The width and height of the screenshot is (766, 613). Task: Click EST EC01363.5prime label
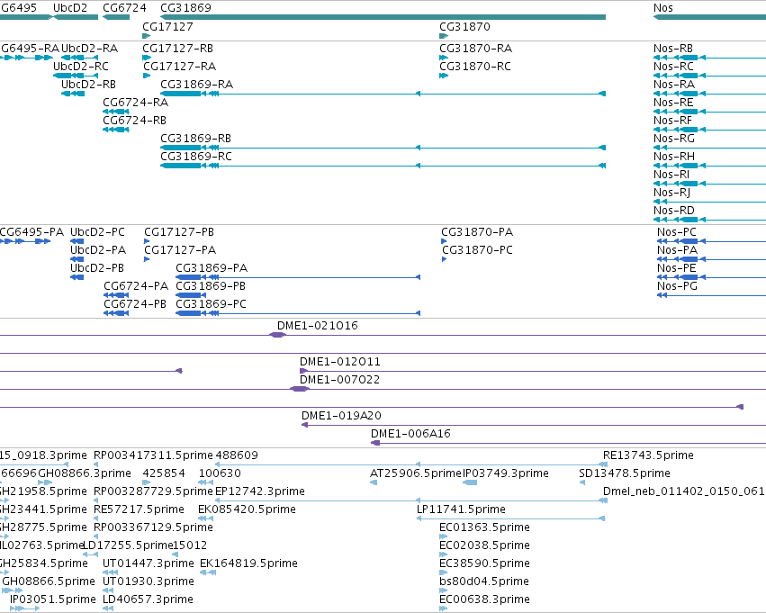pos(484,527)
